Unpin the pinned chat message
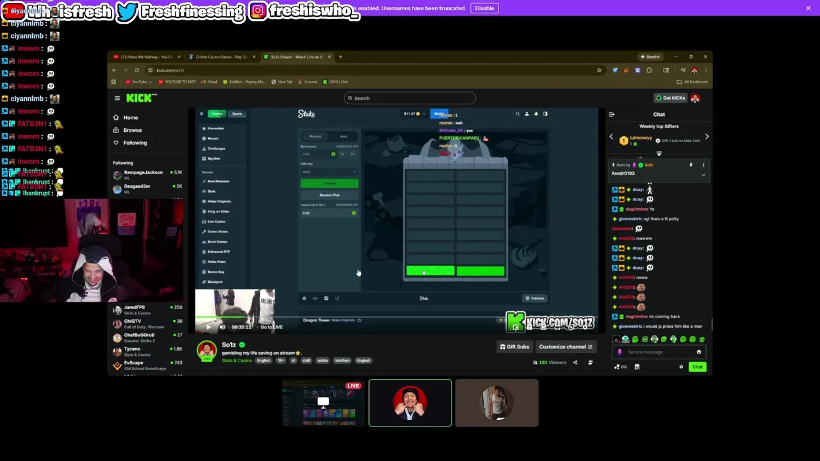This screenshot has height=461, width=820. click(x=691, y=165)
